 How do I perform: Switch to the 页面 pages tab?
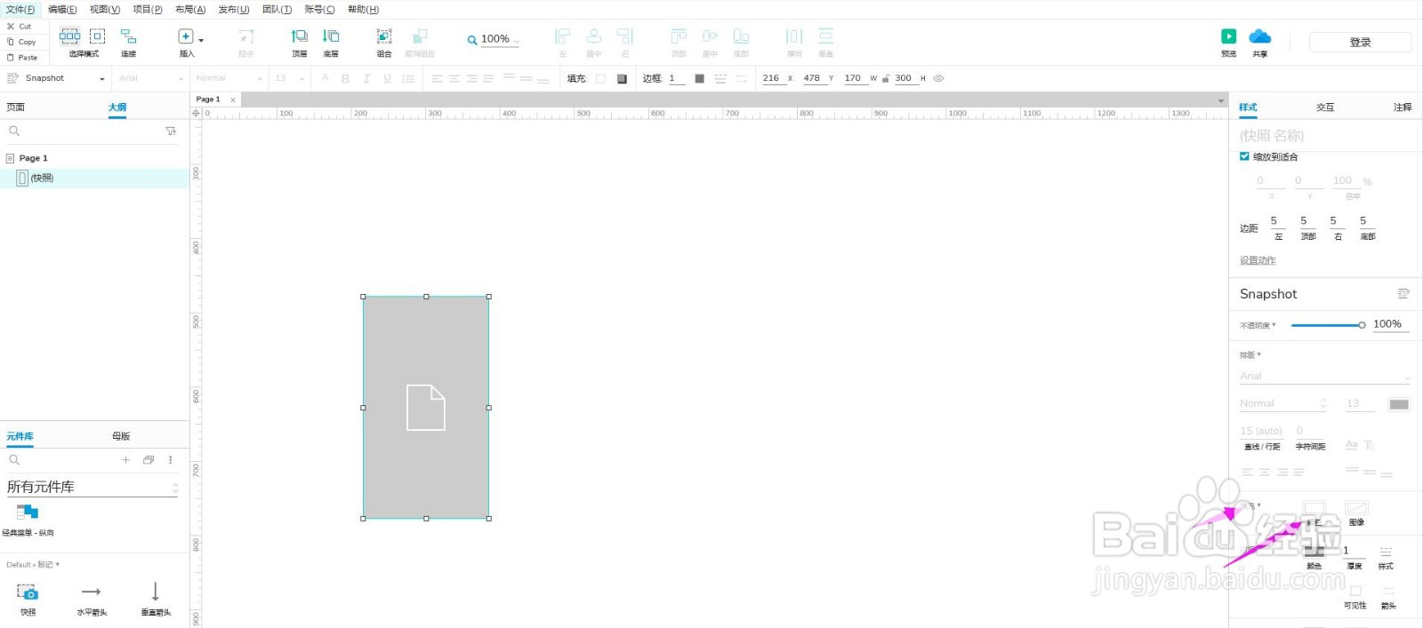pyautogui.click(x=16, y=107)
